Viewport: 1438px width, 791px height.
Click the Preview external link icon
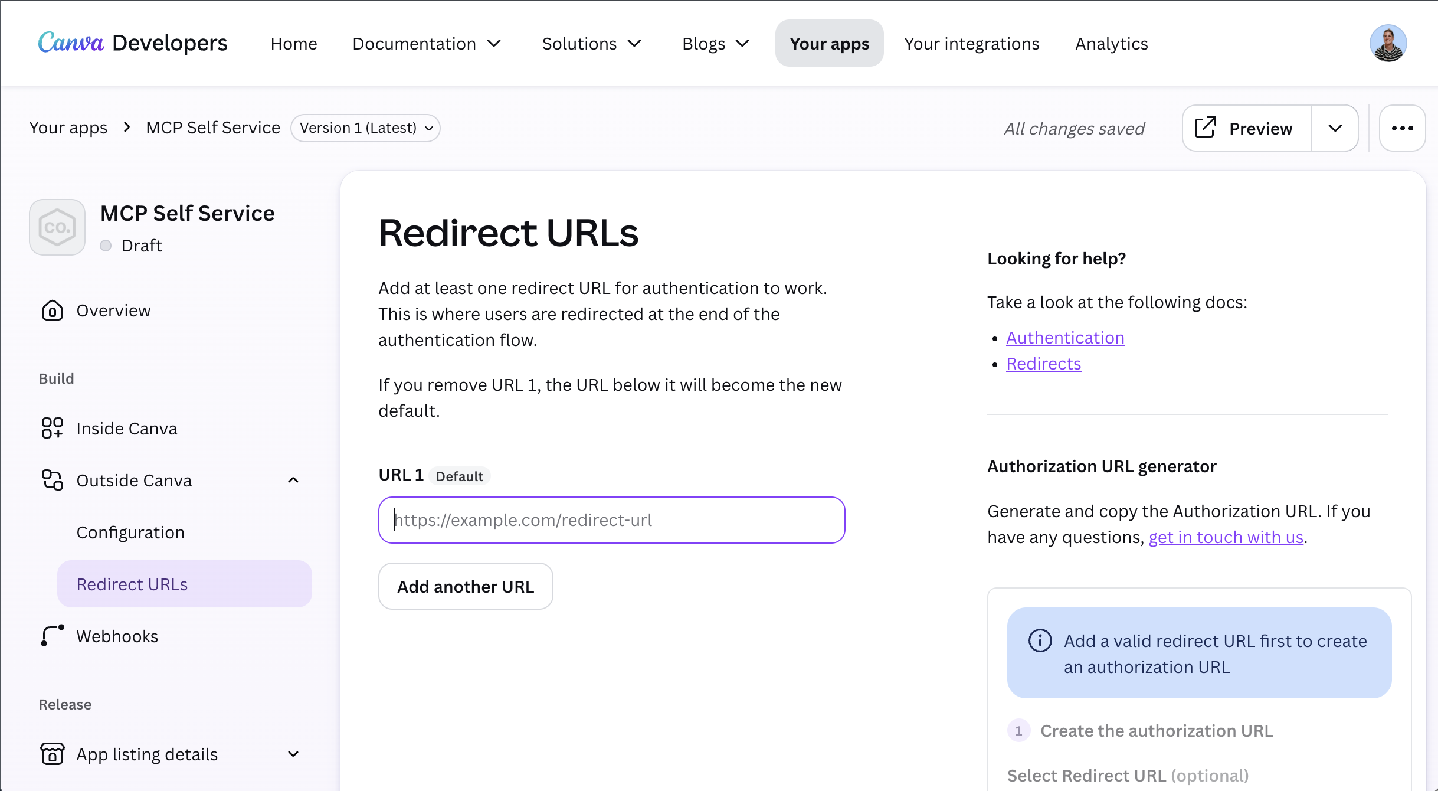[1206, 128]
